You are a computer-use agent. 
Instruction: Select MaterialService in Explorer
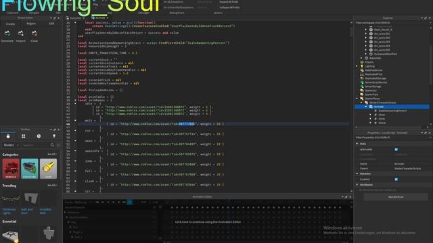click(x=373, y=70)
